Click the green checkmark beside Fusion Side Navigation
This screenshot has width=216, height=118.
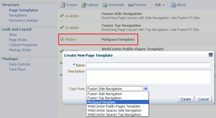[x=62, y=16]
